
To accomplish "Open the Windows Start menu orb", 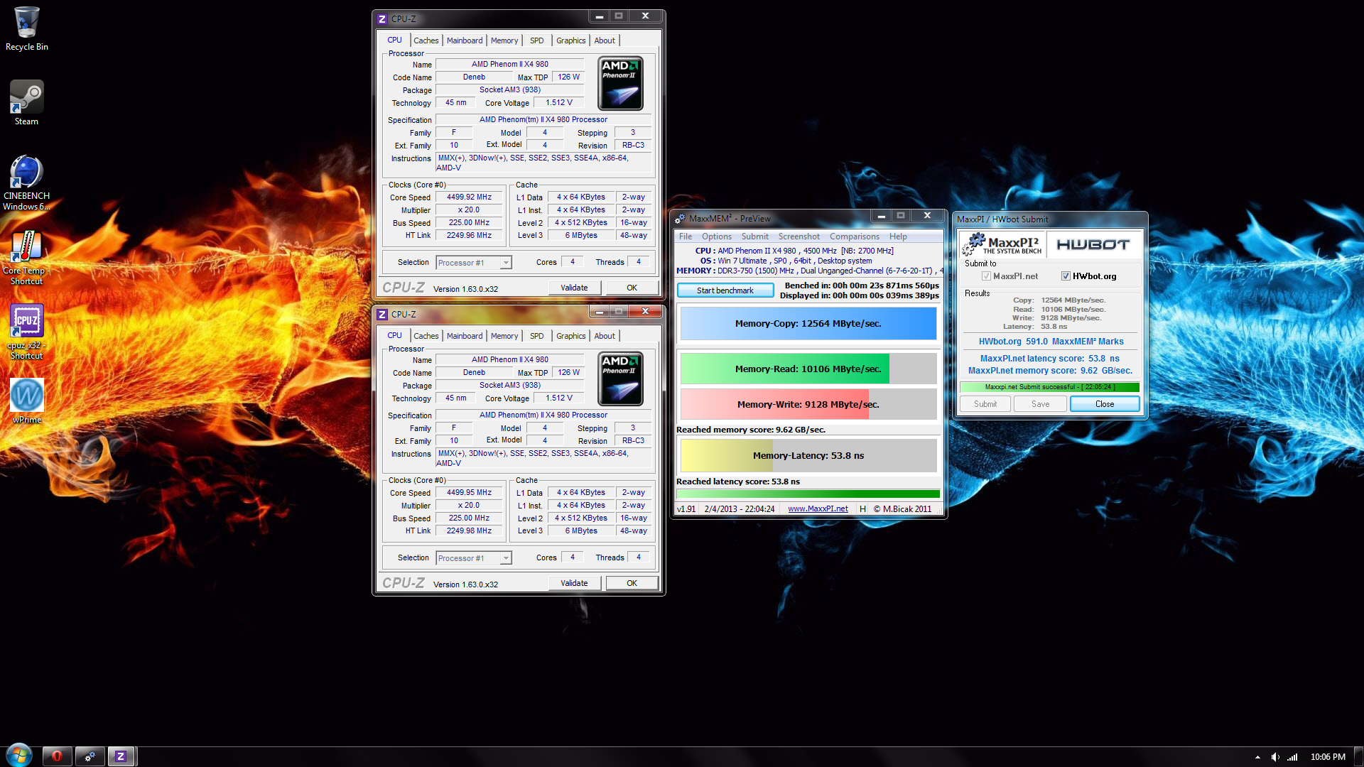I will click(x=19, y=756).
